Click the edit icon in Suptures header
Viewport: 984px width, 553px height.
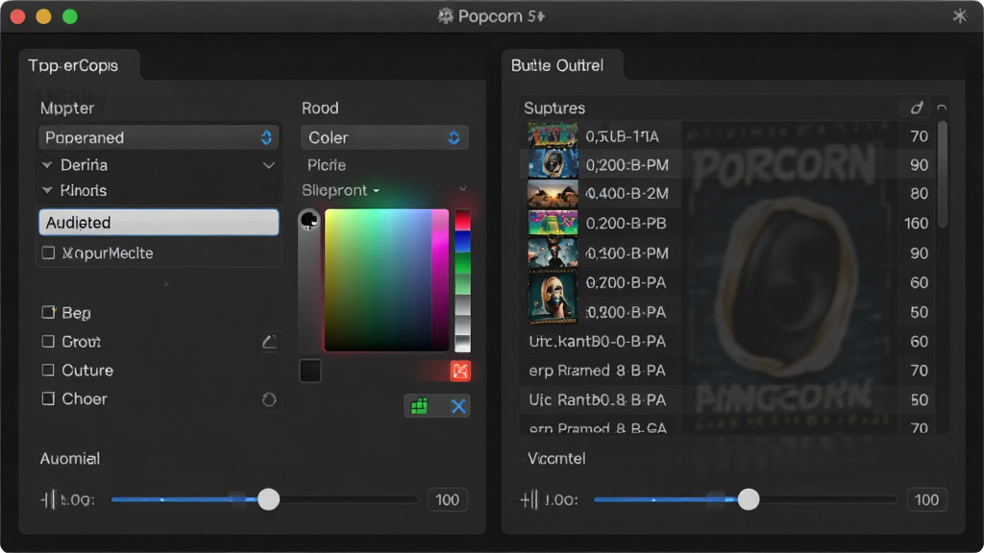917,108
